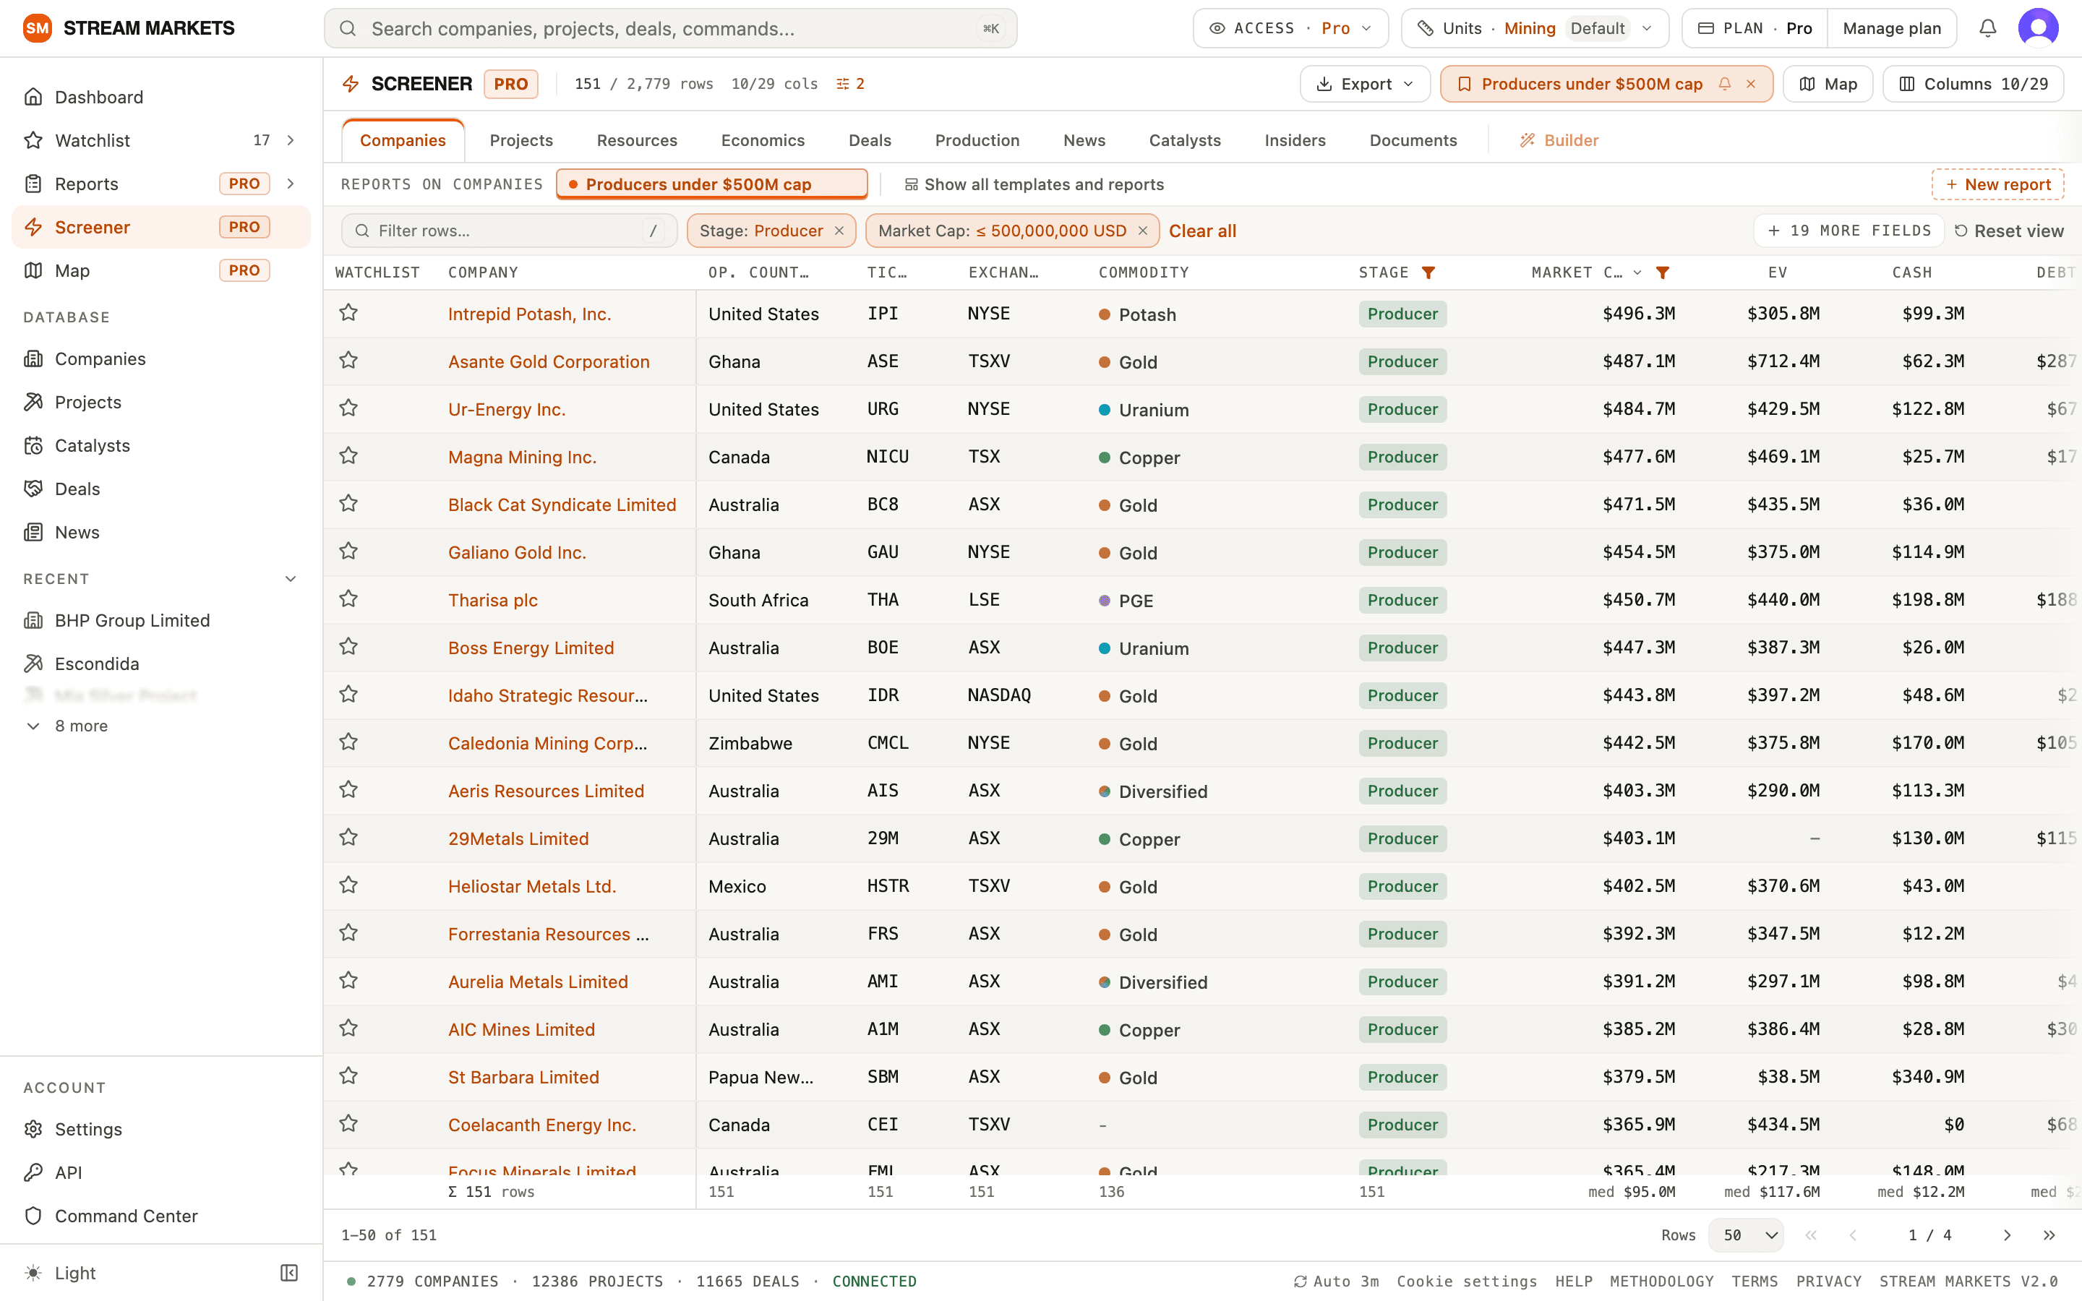2082x1301 pixels.
Task: Click 19 More Fields button
Action: pyautogui.click(x=1848, y=231)
